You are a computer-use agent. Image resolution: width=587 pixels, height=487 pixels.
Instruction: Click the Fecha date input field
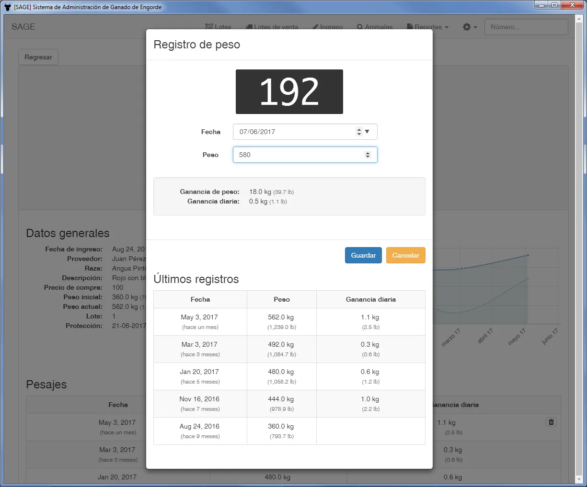[292, 132]
